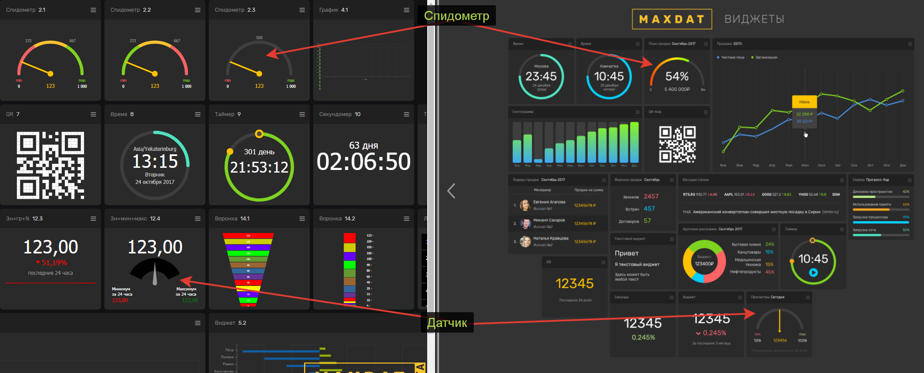Click the ВИДЖЕТЫ heading link

click(x=754, y=19)
